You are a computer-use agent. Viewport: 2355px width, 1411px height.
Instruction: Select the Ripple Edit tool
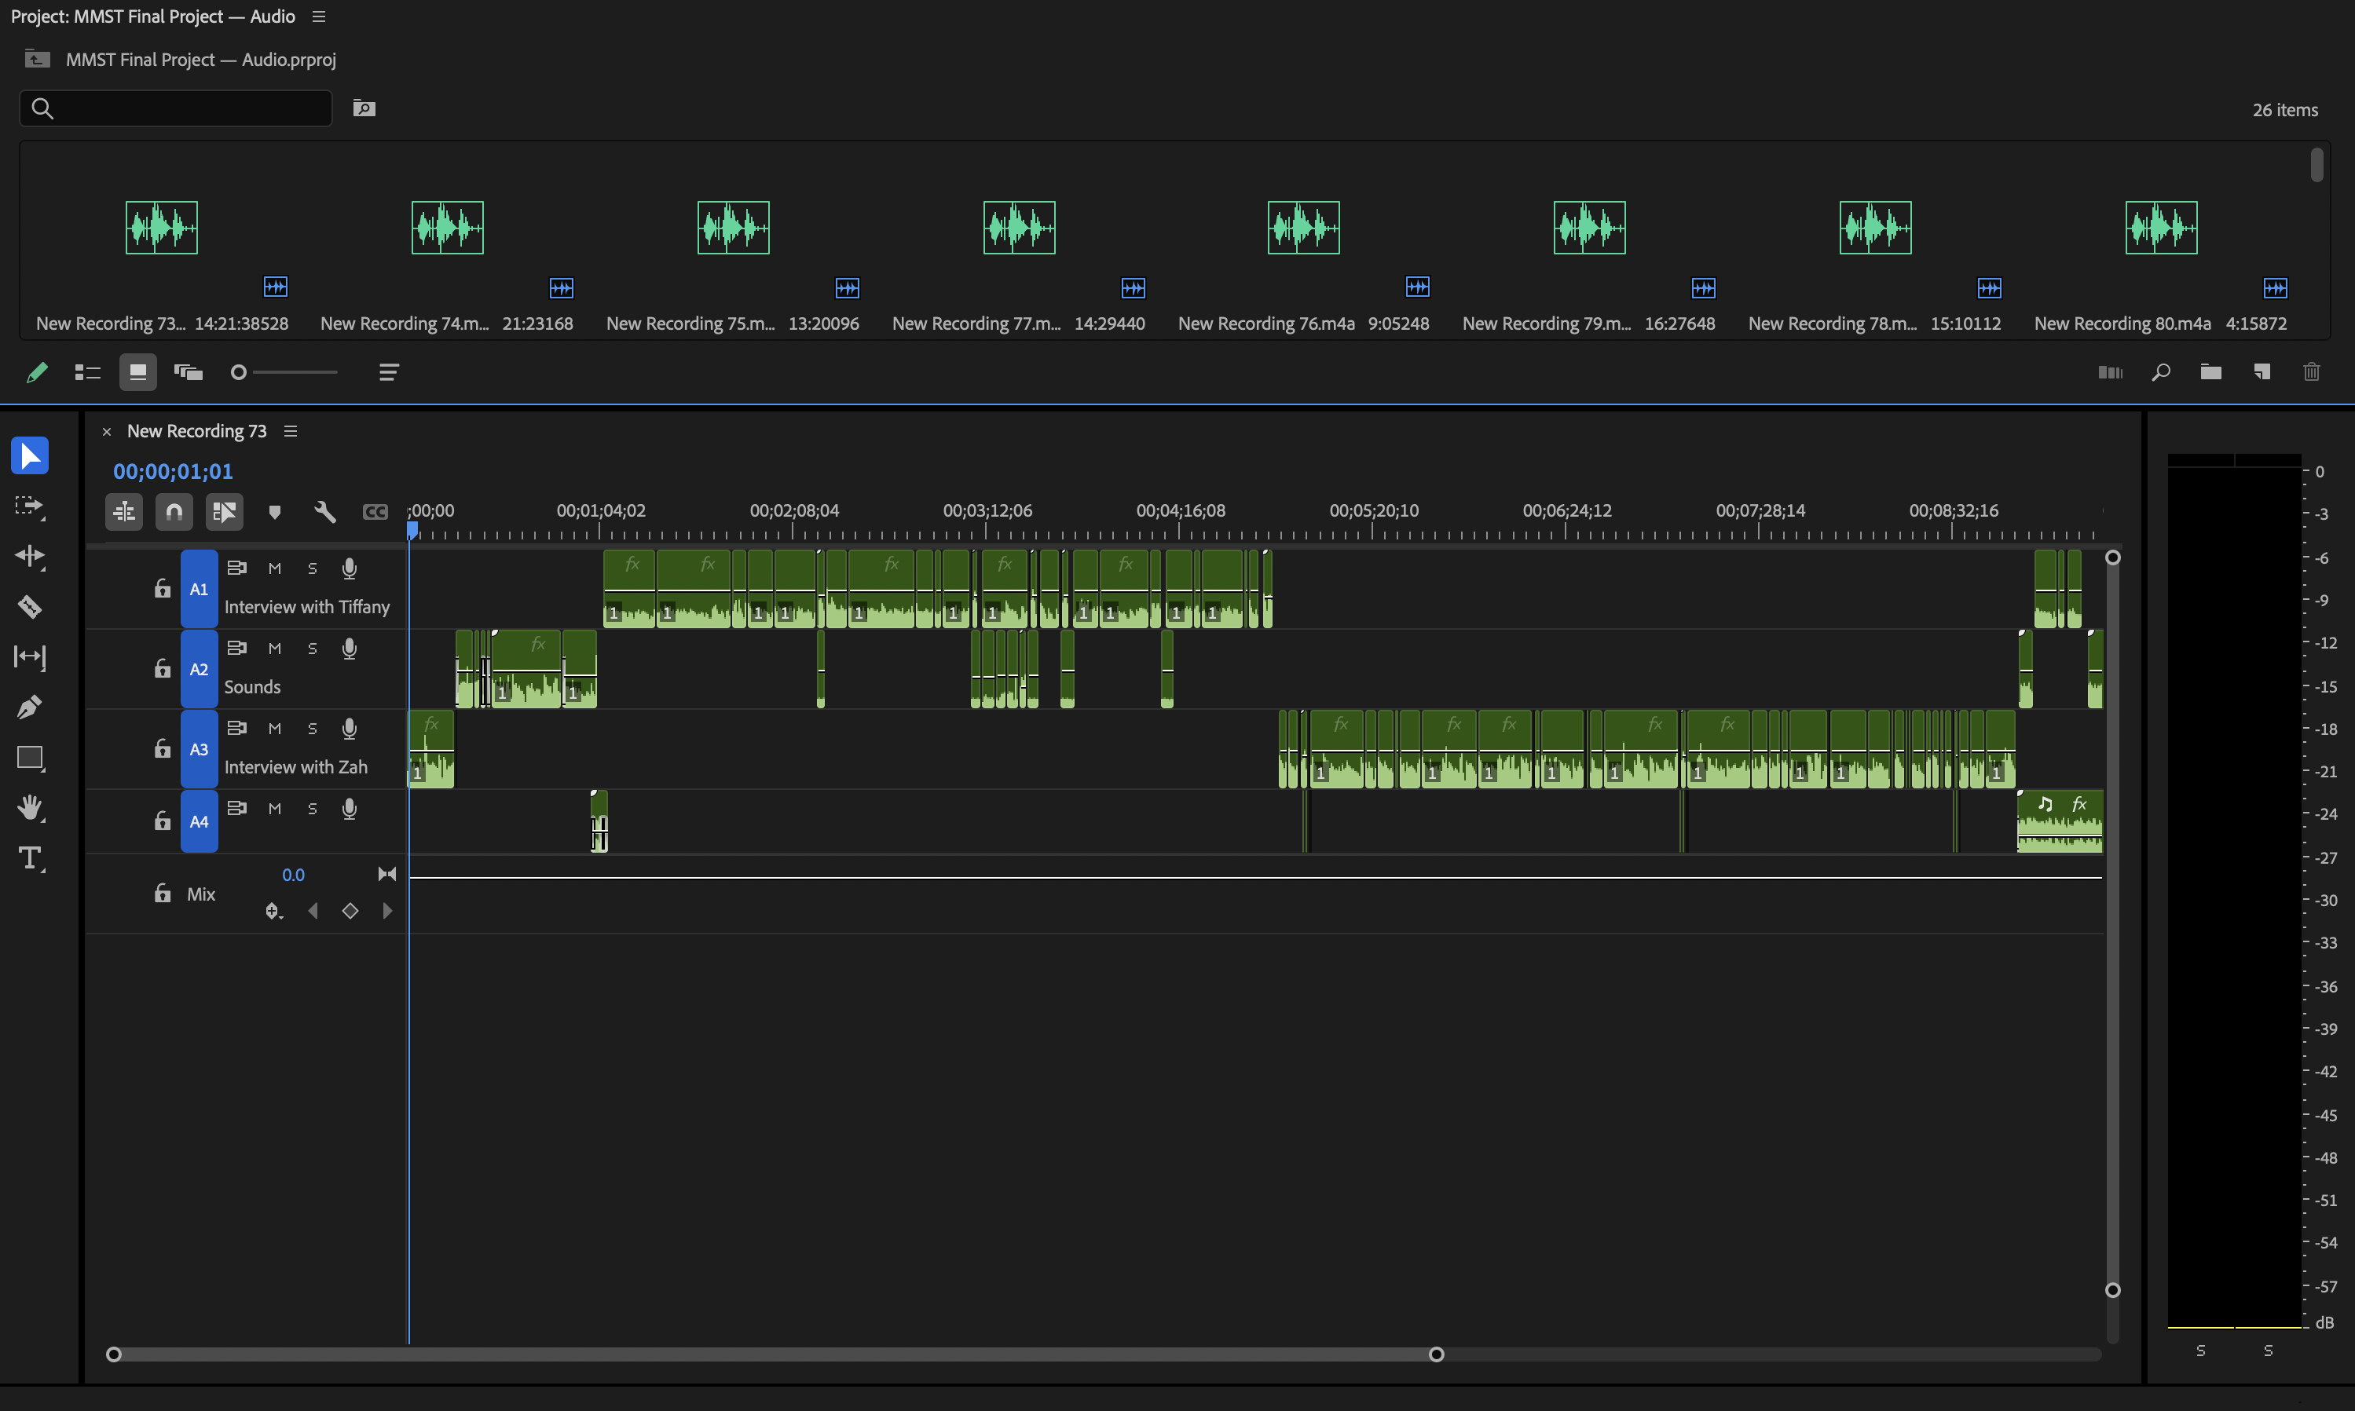click(30, 556)
